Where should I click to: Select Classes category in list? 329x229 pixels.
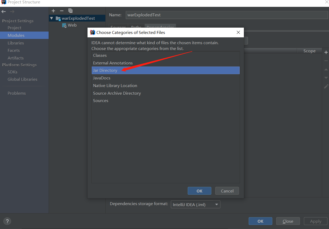tap(166, 55)
